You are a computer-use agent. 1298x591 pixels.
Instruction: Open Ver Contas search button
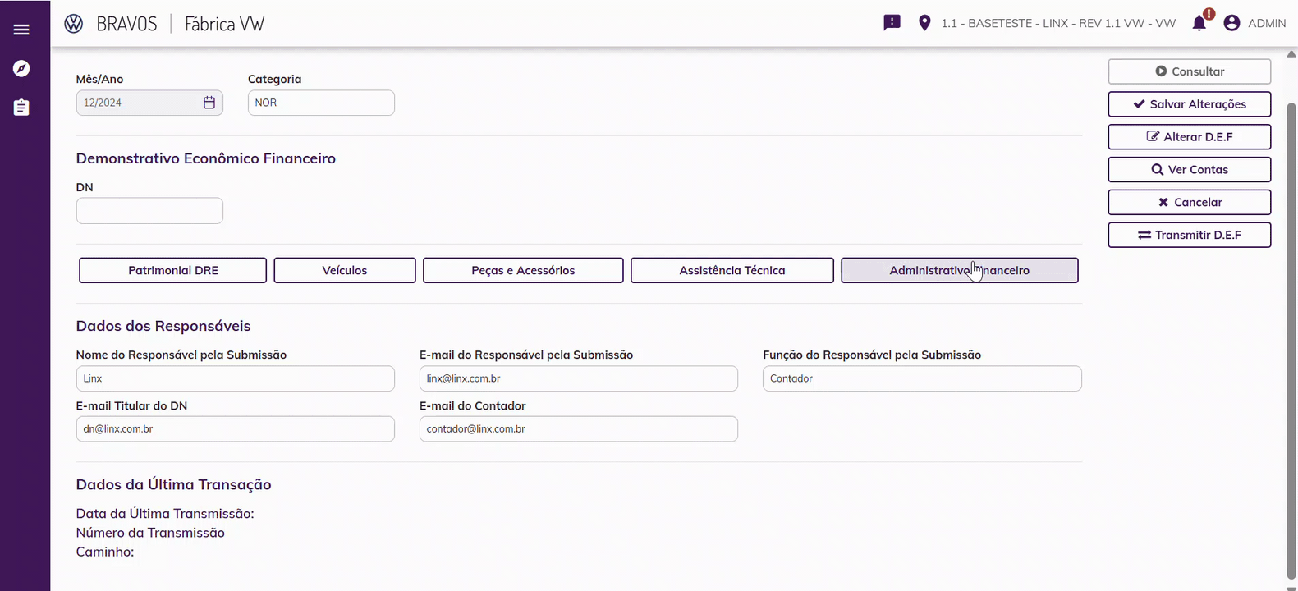coord(1189,170)
